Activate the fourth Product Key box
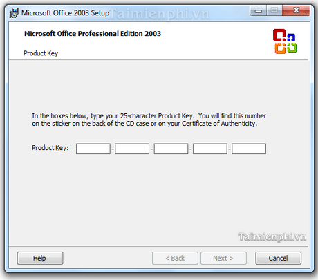Image resolution: width=318 pixels, height=280 pixels. (210, 149)
